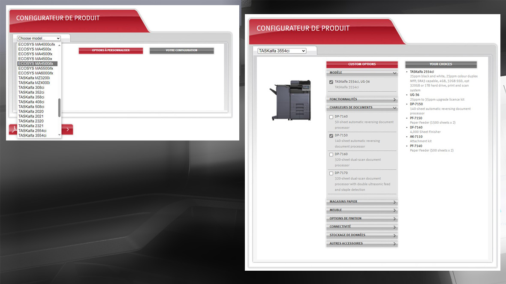
Task: Expand the Stockage de données section
Action: click(361, 235)
